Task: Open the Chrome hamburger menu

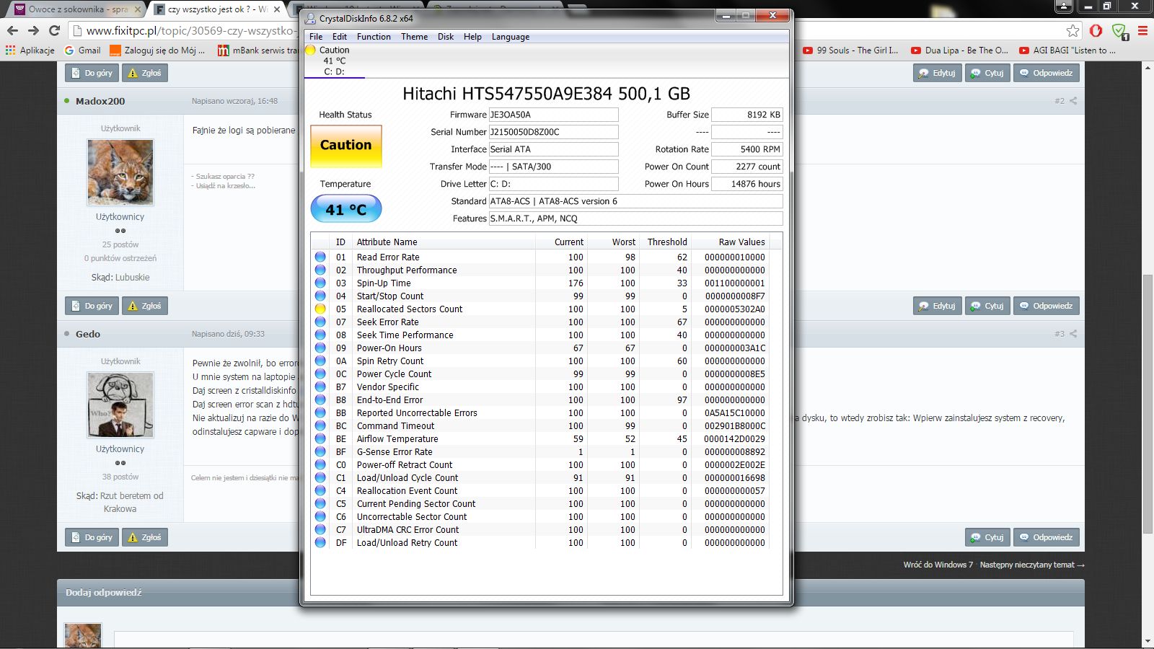Action: (x=1142, y=30)
